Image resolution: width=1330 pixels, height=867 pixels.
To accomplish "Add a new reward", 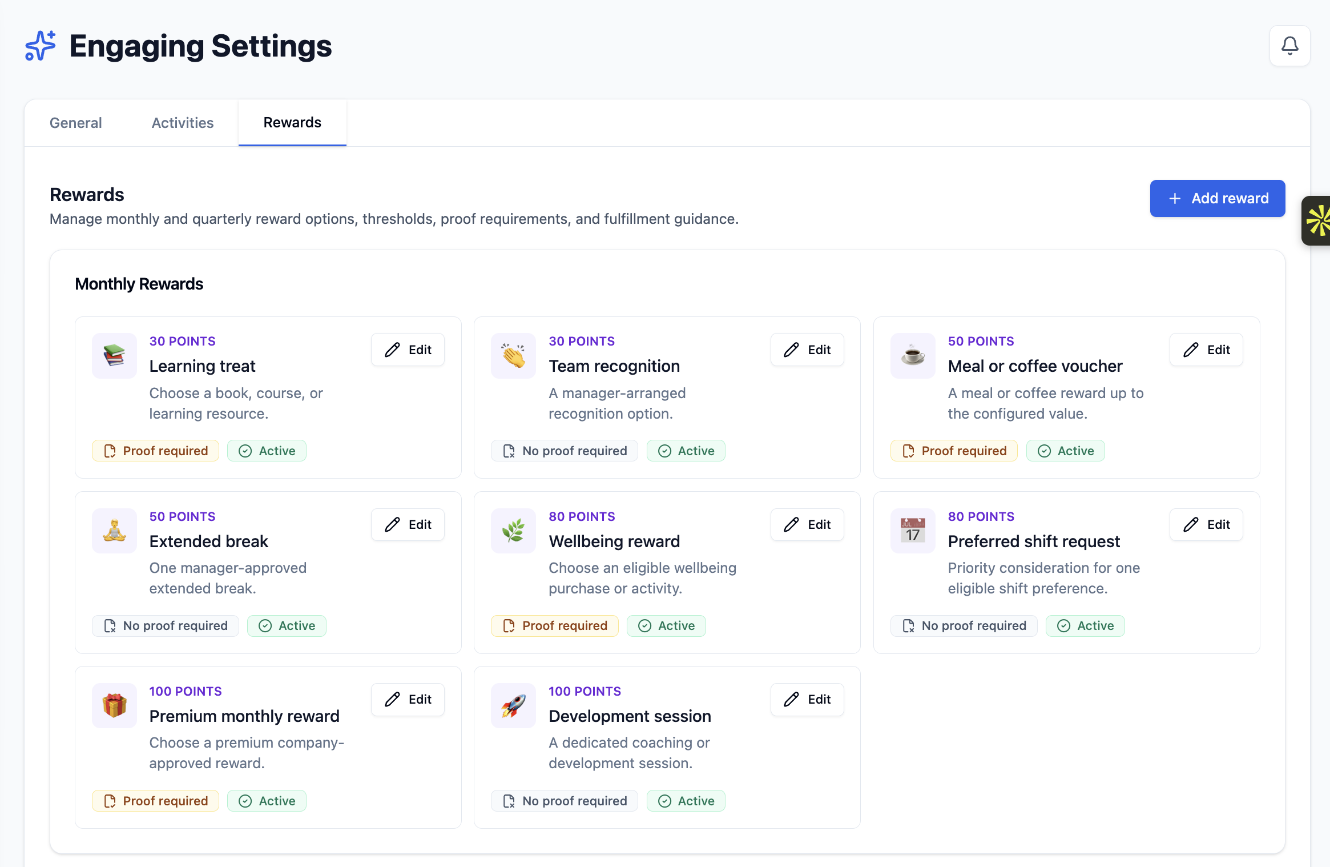I will click(1218, 198).
